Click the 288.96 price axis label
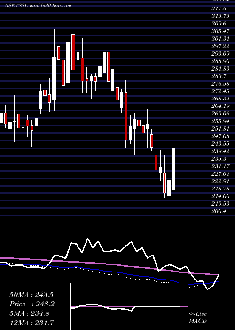 220,61
